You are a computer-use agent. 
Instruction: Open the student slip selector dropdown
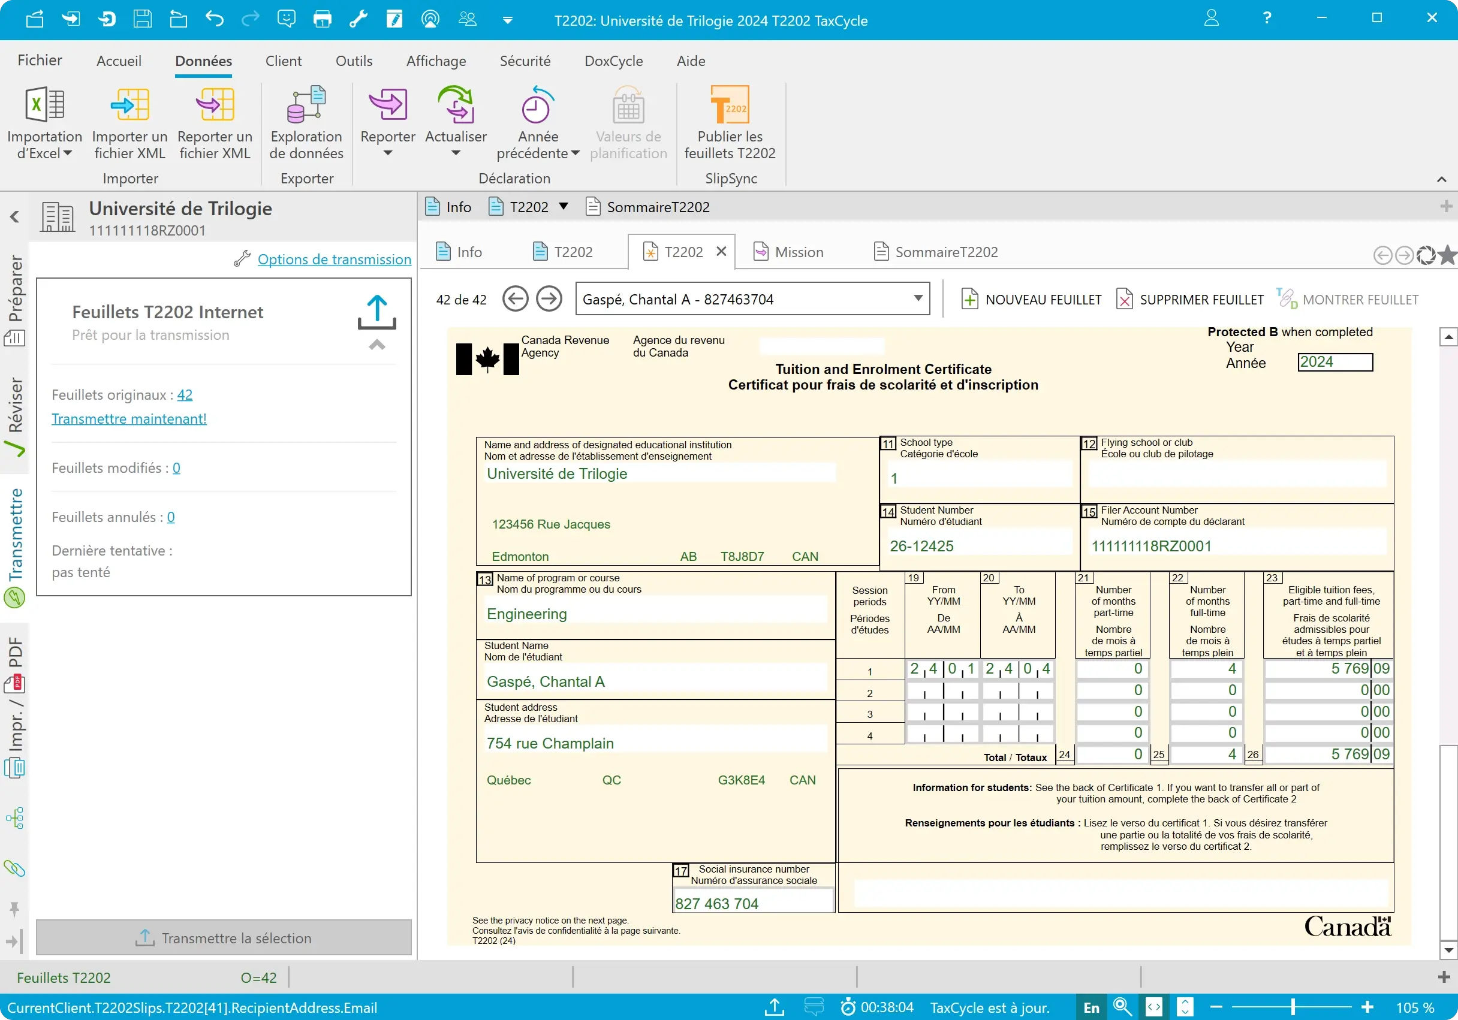[x=918, y=299]
